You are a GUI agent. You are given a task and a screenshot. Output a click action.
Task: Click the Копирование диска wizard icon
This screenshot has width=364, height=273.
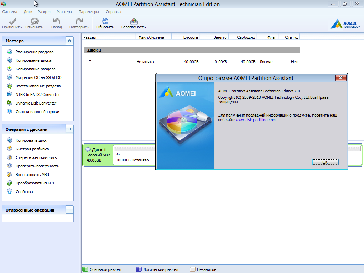click(x=10, y=60)
